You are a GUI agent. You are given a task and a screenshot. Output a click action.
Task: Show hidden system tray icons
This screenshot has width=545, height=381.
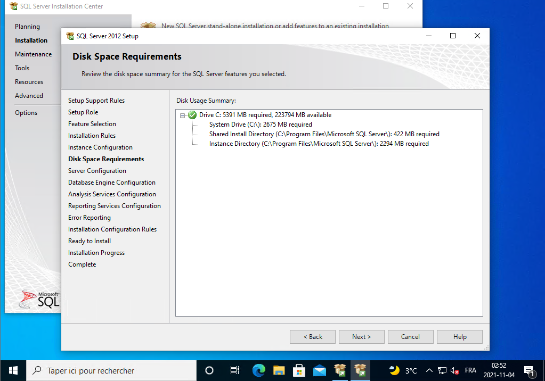tap(429, 370)
